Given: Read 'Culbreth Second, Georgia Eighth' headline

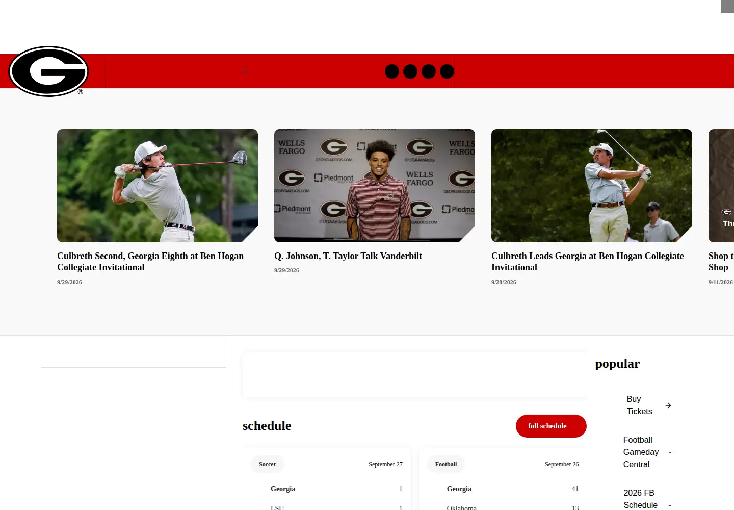Looking at the screenshot, I should coord(150,262).
